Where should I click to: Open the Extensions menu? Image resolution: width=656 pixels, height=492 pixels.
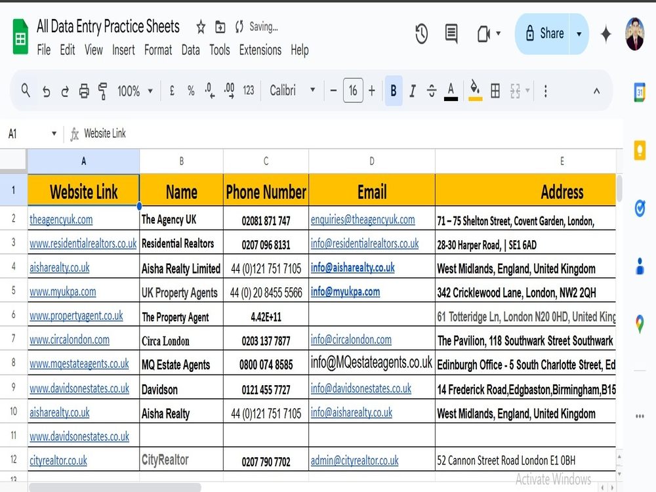(260, 51)
